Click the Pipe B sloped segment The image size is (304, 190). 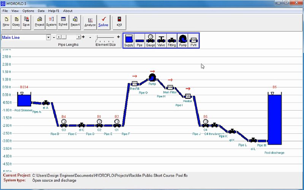point(55,114)
